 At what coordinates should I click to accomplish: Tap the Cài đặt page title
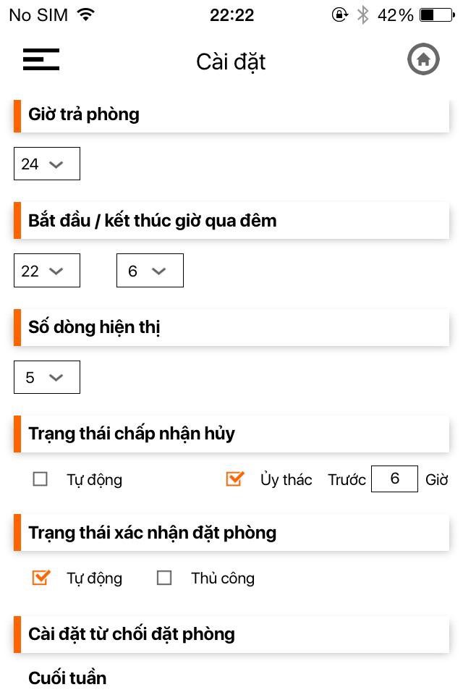231,62
